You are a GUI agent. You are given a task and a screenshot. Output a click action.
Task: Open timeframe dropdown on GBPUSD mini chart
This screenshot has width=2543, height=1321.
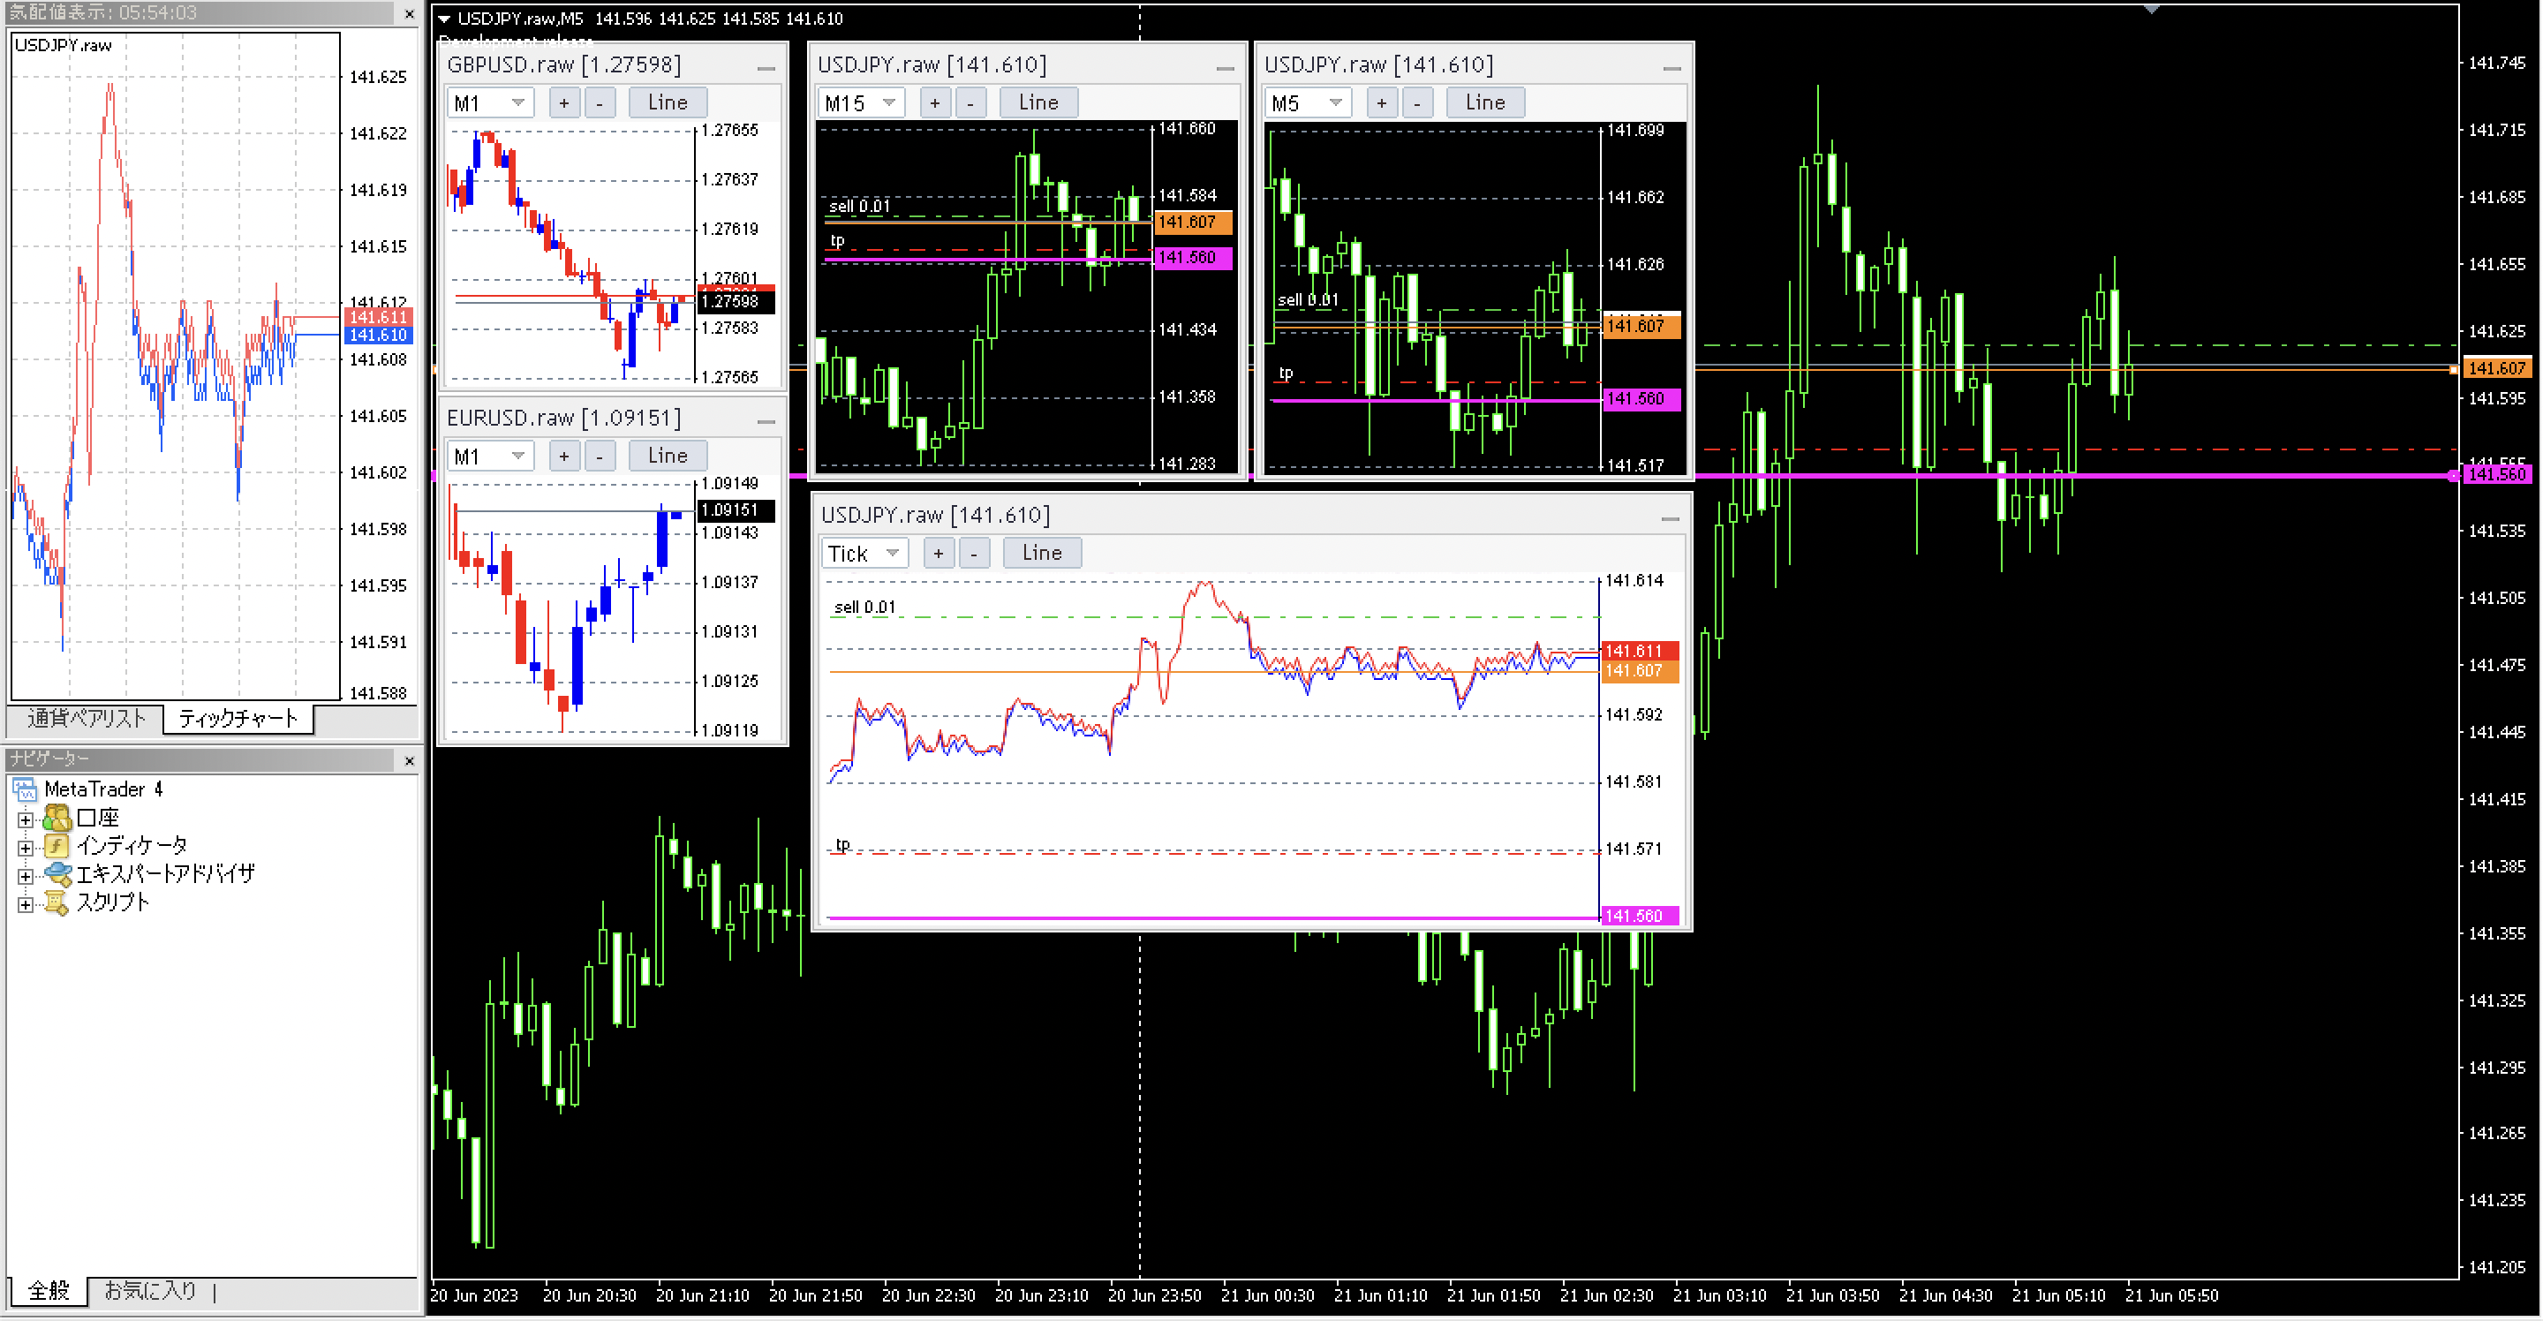tap(517, 102)
